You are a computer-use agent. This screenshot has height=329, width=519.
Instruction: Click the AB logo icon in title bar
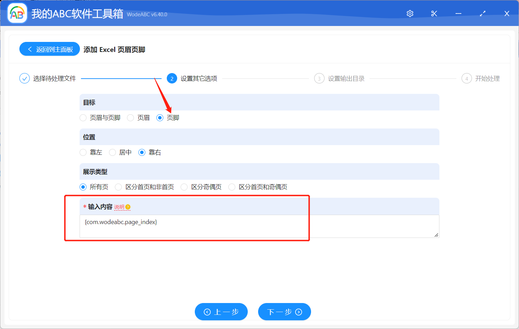[17, 13]
